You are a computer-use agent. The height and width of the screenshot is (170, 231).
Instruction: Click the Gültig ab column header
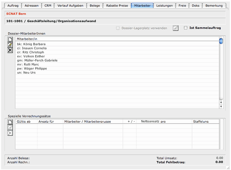[x=26, y=122]
